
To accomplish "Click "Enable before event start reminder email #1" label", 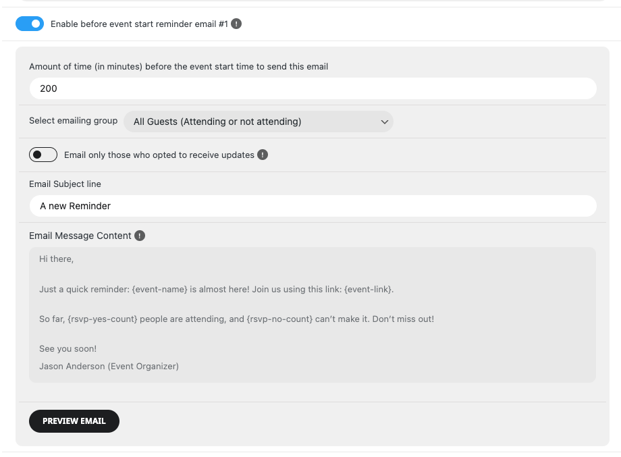I will (x=140, y=24).
